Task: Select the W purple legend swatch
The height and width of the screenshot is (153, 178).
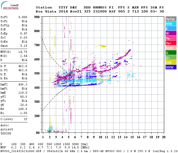Action: click(171, 33)
